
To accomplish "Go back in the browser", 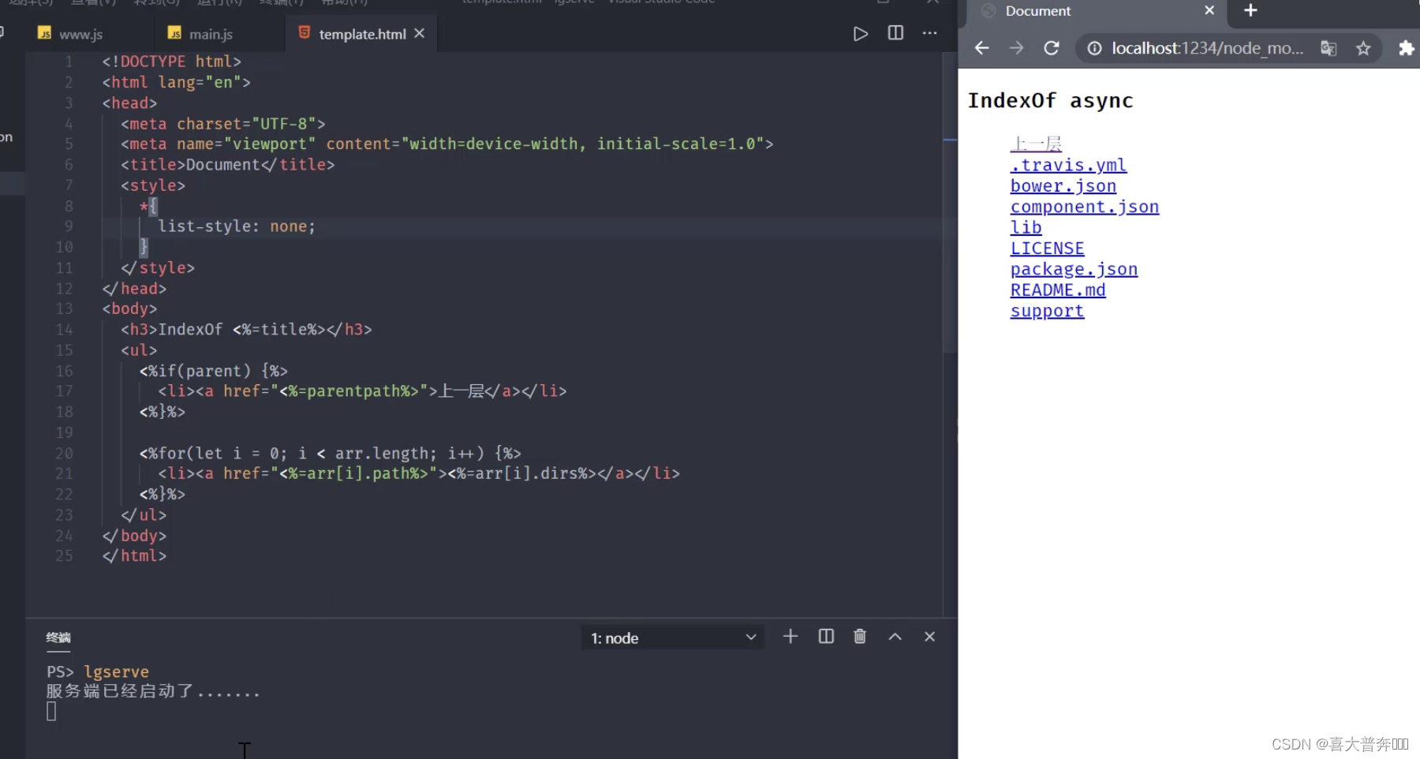I will point(981,48).
